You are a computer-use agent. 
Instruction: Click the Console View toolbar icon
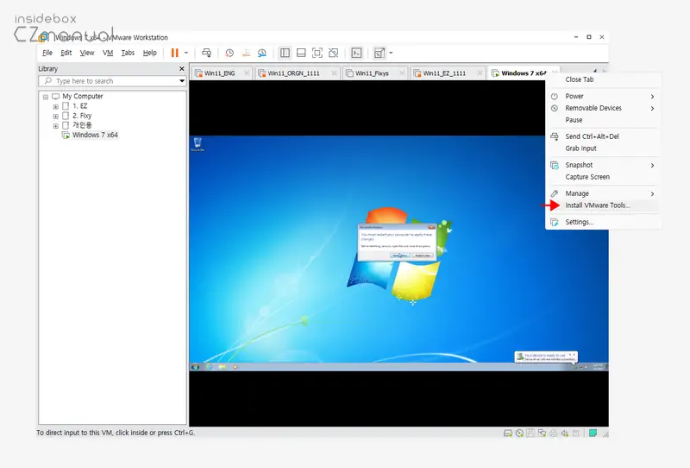tap(356, 53)
